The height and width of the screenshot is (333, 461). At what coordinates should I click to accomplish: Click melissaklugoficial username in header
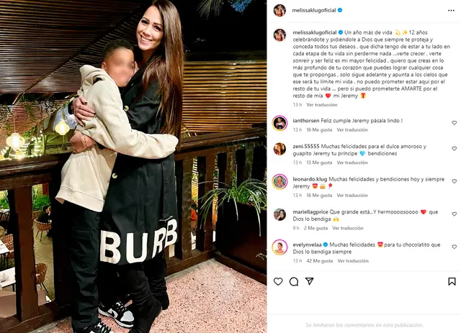(x=314, y=10)
